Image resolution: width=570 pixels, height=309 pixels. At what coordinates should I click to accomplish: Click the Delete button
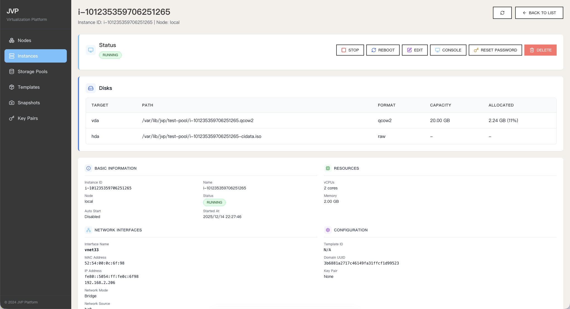540,50
